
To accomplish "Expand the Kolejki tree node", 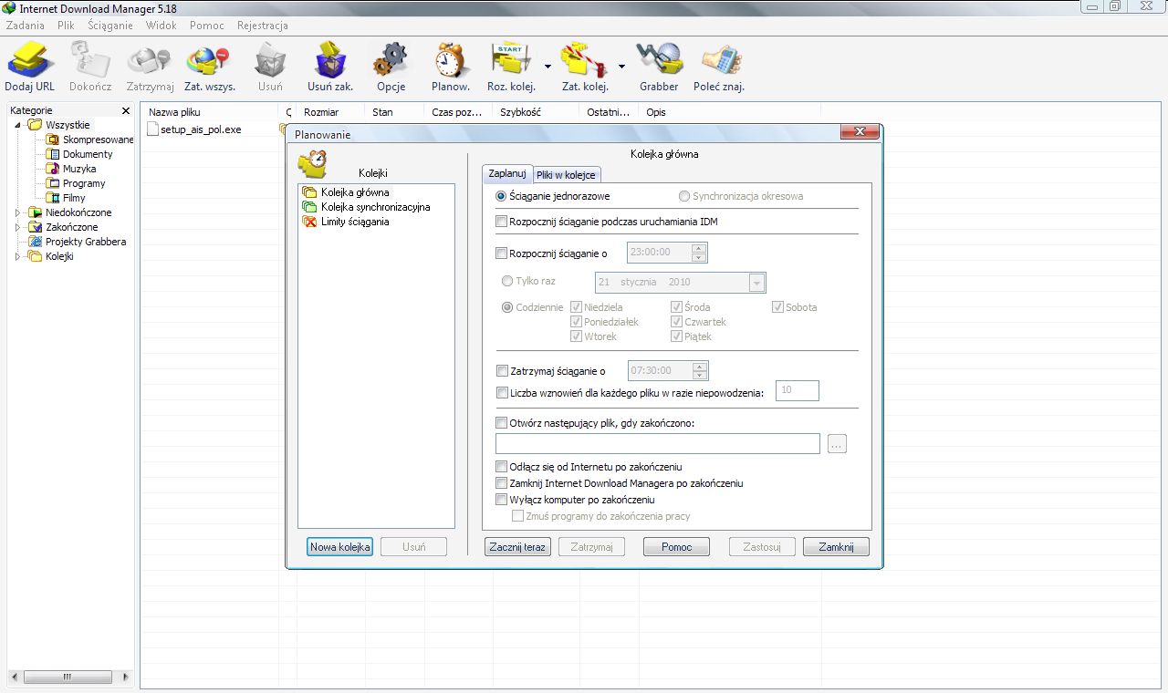I will [18, 256].
